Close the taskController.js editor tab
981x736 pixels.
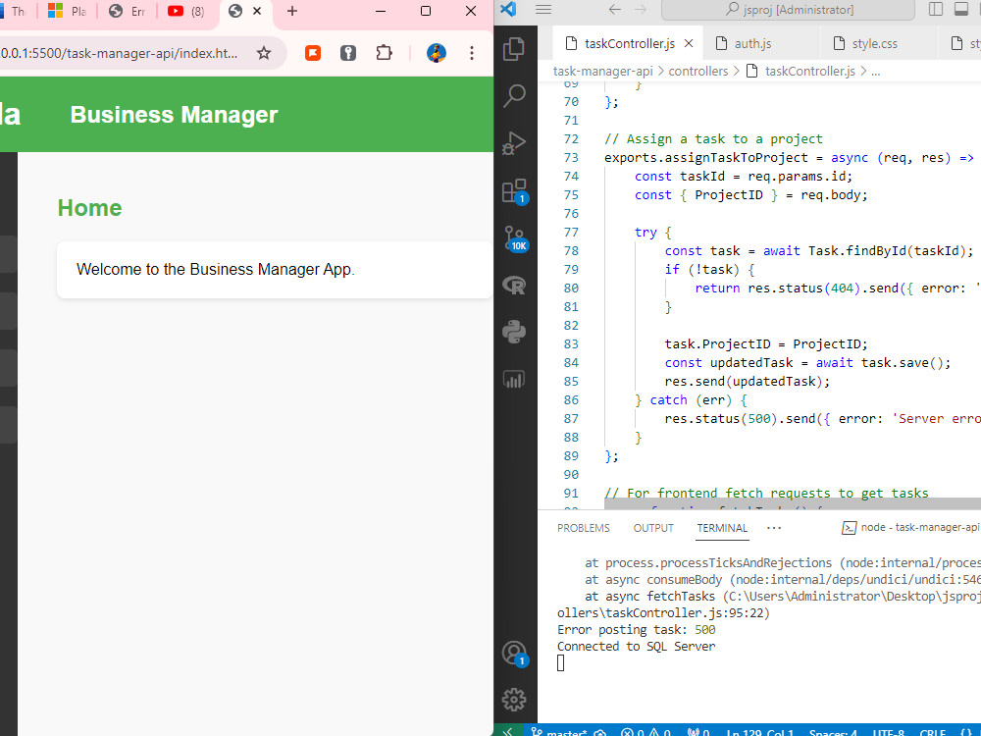tap(689, 43)
